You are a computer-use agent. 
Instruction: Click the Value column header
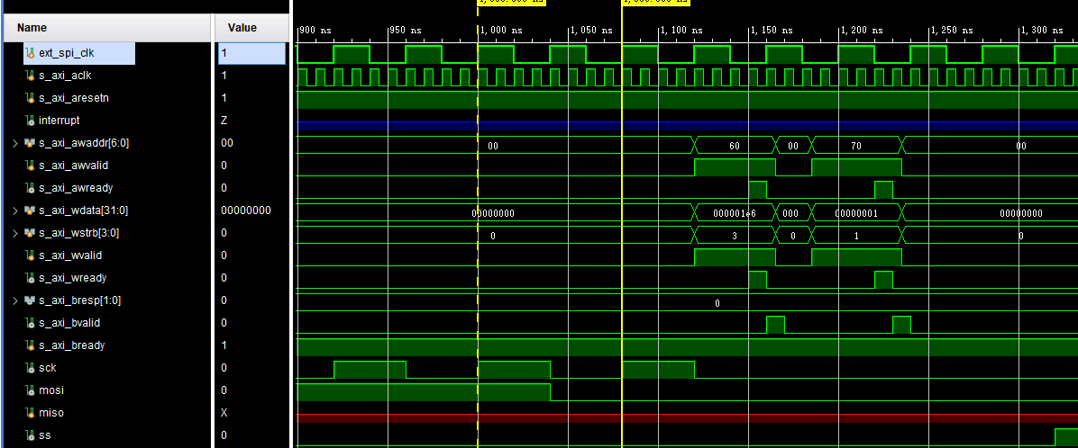pos(251,28)
